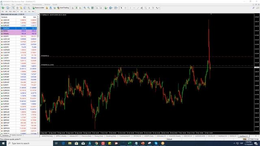Viewport: 260px width, 146px height.
Task: Select the Cursor tool
Action: coord(121,8)
